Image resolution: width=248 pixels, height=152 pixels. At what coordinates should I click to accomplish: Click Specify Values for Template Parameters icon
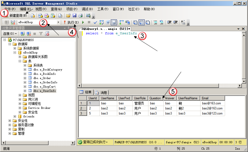click(x=183, y=22)
